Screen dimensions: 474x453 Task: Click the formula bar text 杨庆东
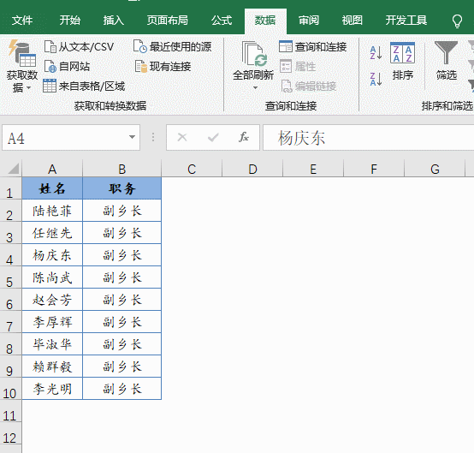(301, 138)
